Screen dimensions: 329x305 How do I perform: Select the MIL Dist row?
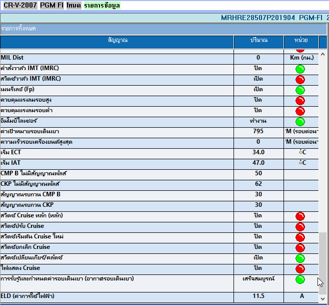[x=159, y=59]
